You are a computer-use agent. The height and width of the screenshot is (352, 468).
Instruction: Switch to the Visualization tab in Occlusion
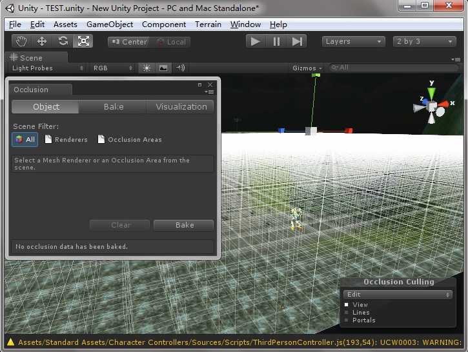coord(181,107)
